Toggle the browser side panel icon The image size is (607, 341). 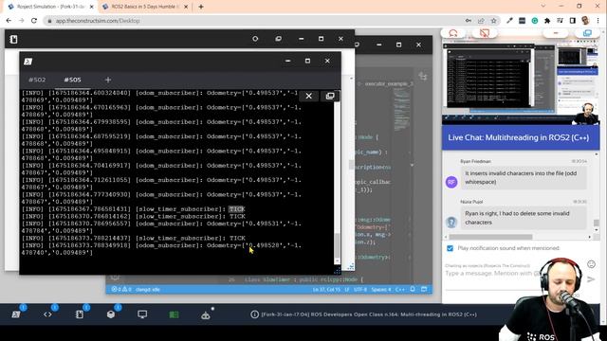click(x=573, y=21)
